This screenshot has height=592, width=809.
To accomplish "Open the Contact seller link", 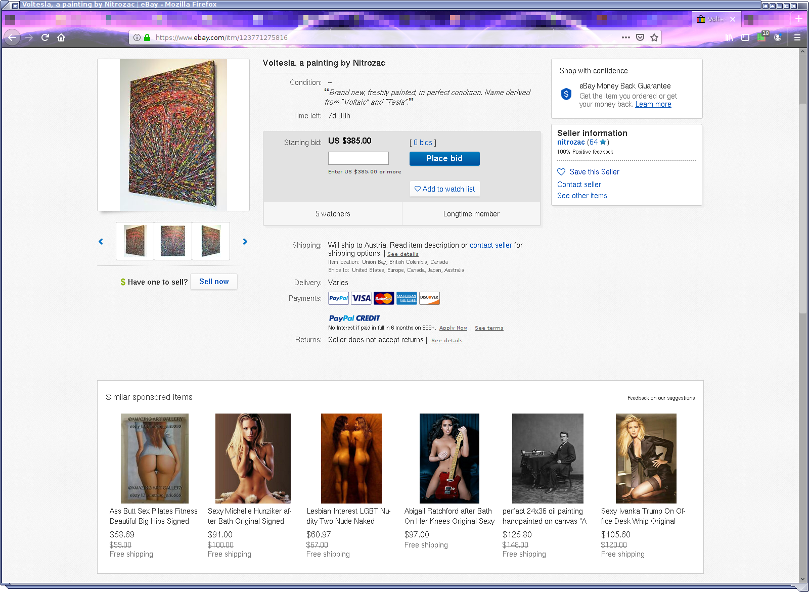I will pyautogui.click(x=579, y=185).
